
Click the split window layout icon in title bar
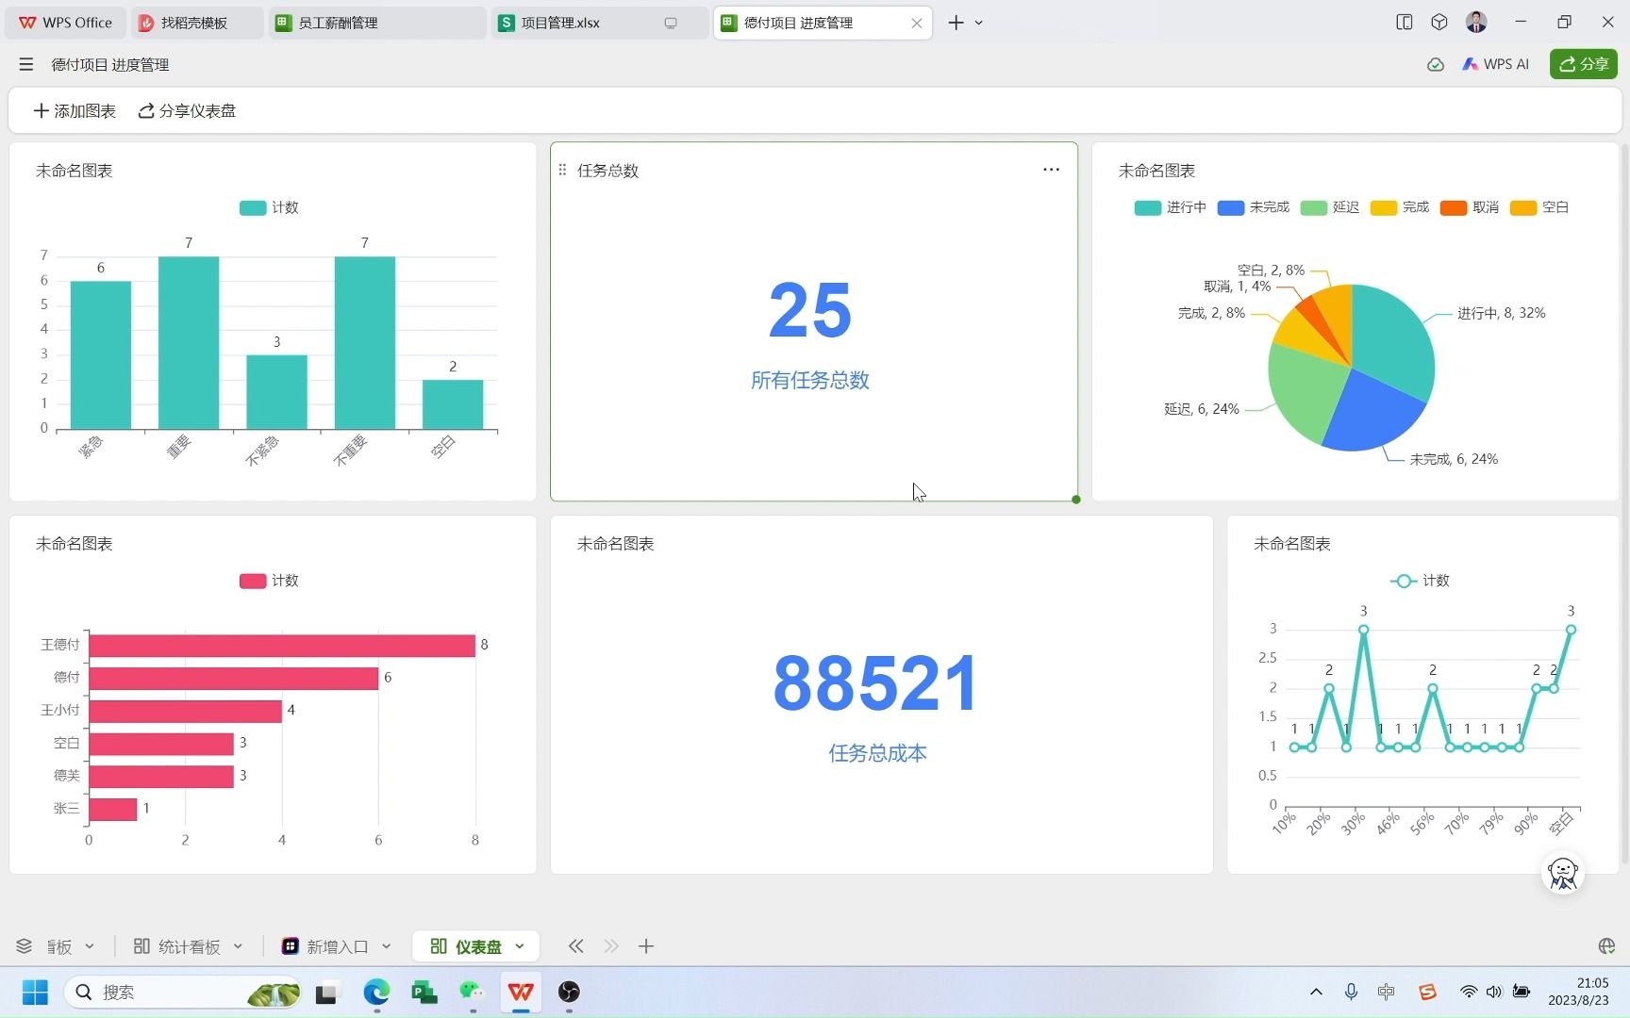coord(1404,22)
